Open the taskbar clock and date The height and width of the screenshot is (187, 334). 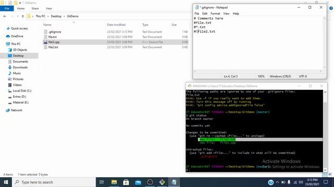tap(312, 182)
